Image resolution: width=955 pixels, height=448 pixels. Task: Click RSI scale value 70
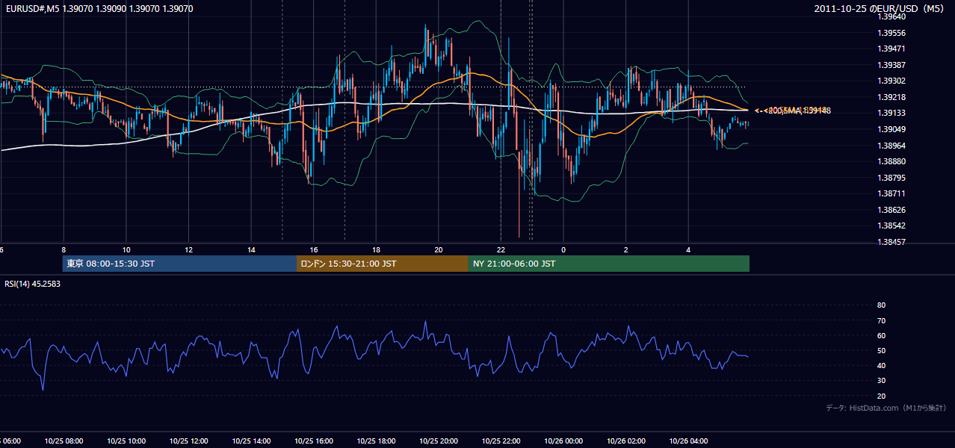click(x=881, y=320)
